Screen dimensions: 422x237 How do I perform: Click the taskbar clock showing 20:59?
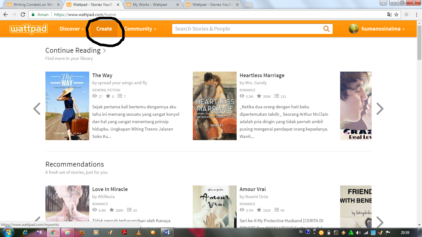tap(405, 232)
